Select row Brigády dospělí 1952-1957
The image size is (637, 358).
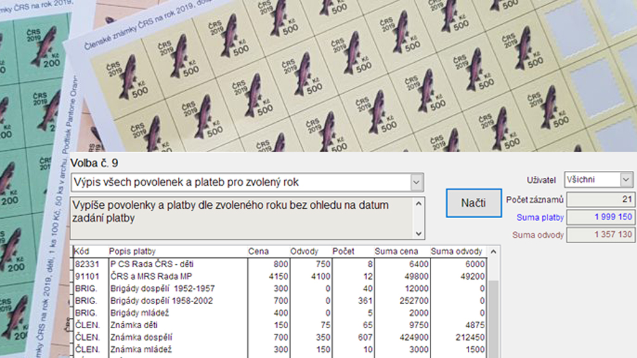point(280,288)
